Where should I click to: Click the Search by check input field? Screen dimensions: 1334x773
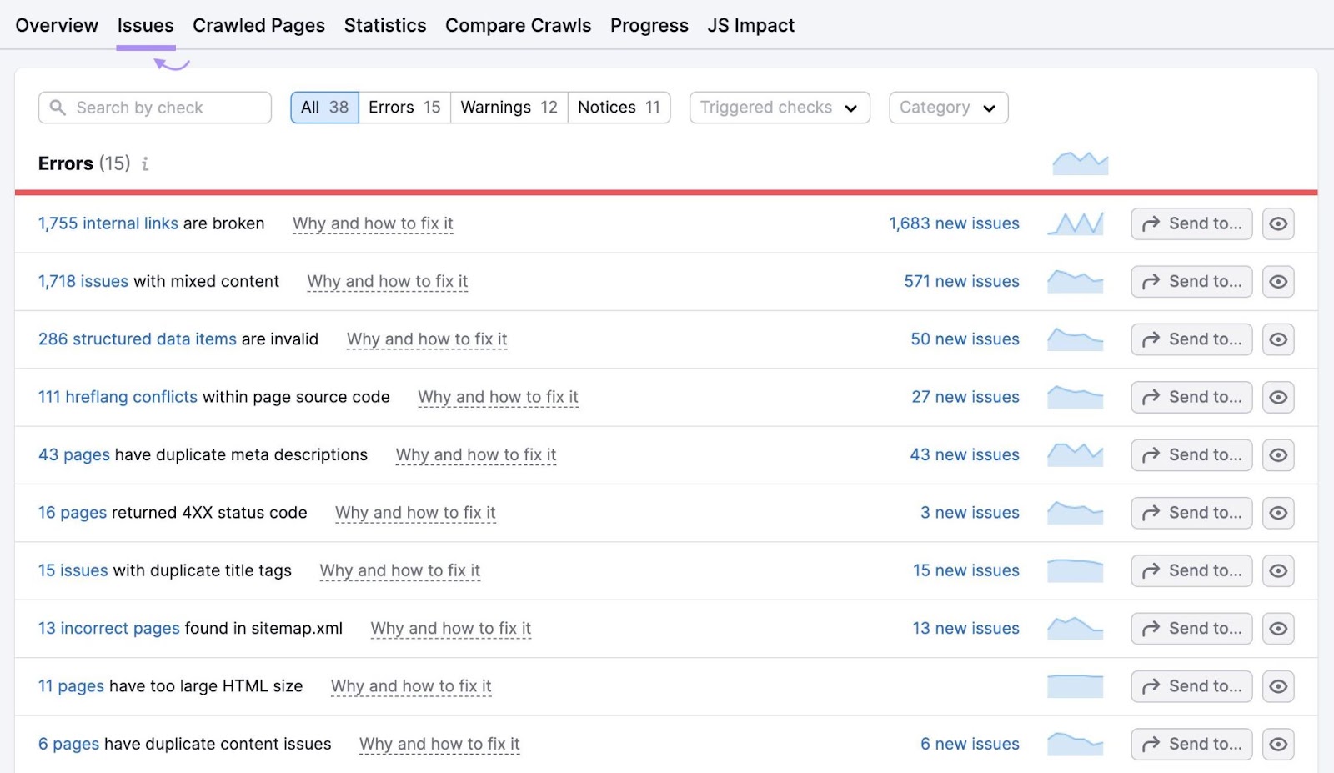coord(154,107)
